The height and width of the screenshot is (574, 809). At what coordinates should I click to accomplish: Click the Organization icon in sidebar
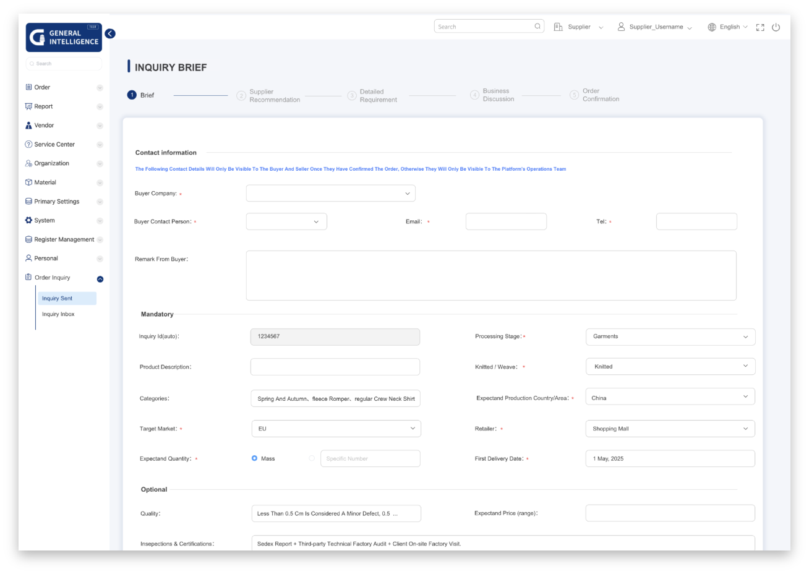coord(28,163)
